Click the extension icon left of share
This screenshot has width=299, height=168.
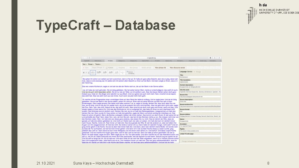tap(210, 58)
